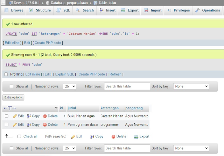Click the full texts toggle arrows icon
Viewport: 224px width, 156px height.
coord(10,108)
